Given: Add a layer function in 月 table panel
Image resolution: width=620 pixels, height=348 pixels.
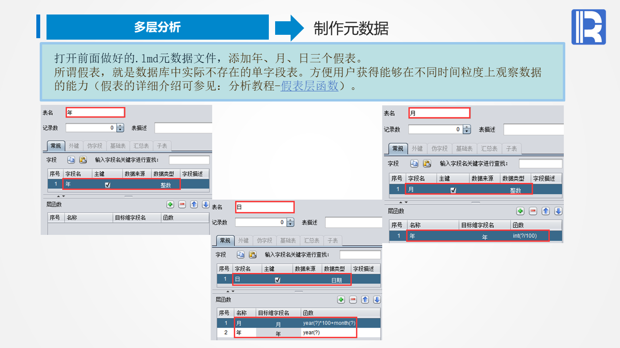Looking at the screenshot, I should [520, 211].
